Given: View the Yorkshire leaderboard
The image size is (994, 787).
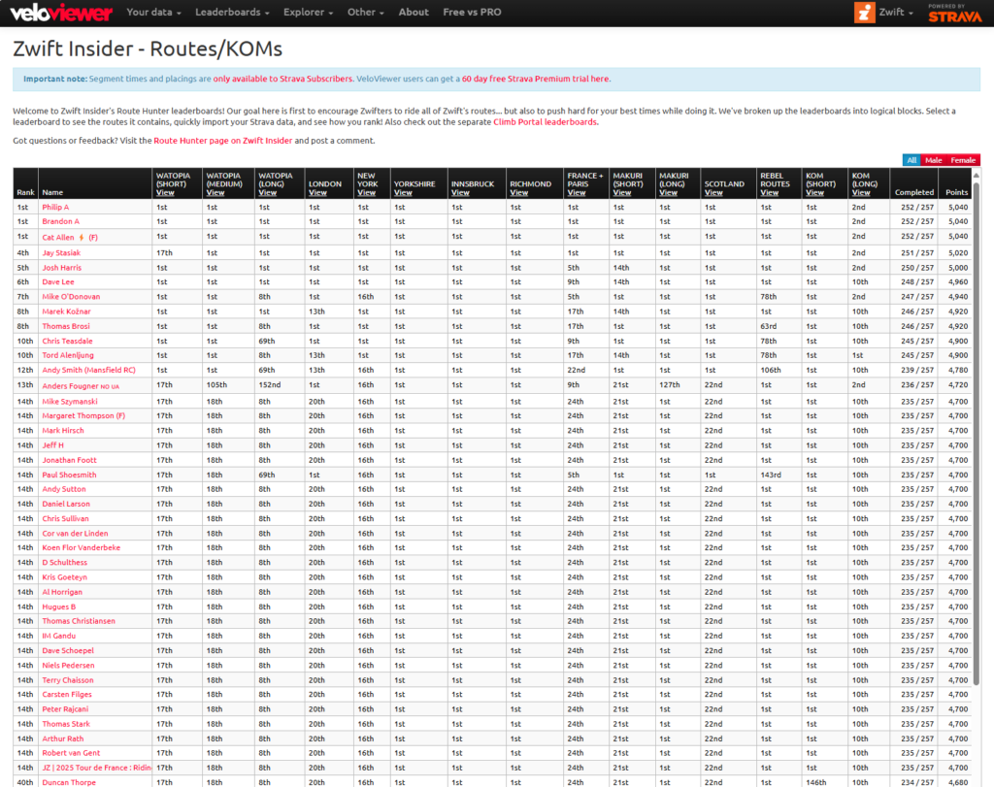Looking at the screenshot, I should 403,193.
